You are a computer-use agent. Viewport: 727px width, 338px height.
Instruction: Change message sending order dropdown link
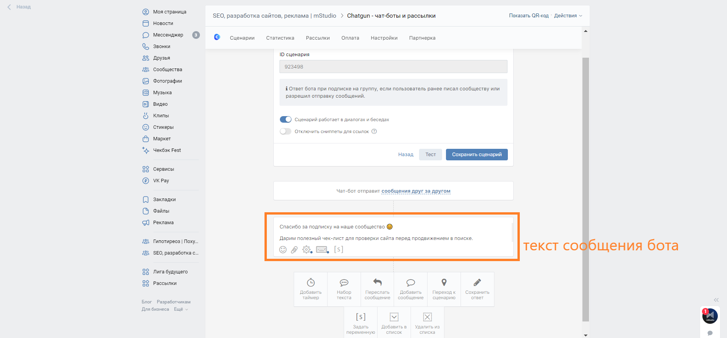[416, 191]
